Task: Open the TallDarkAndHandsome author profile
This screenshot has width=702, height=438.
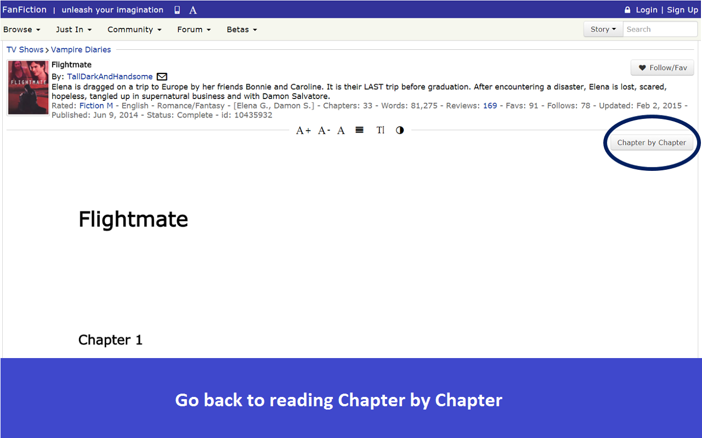Action: tap(109, 77)
